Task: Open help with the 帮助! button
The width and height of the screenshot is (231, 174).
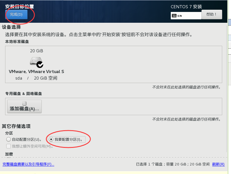Action: pyautogui.click(x=212, y=14)
